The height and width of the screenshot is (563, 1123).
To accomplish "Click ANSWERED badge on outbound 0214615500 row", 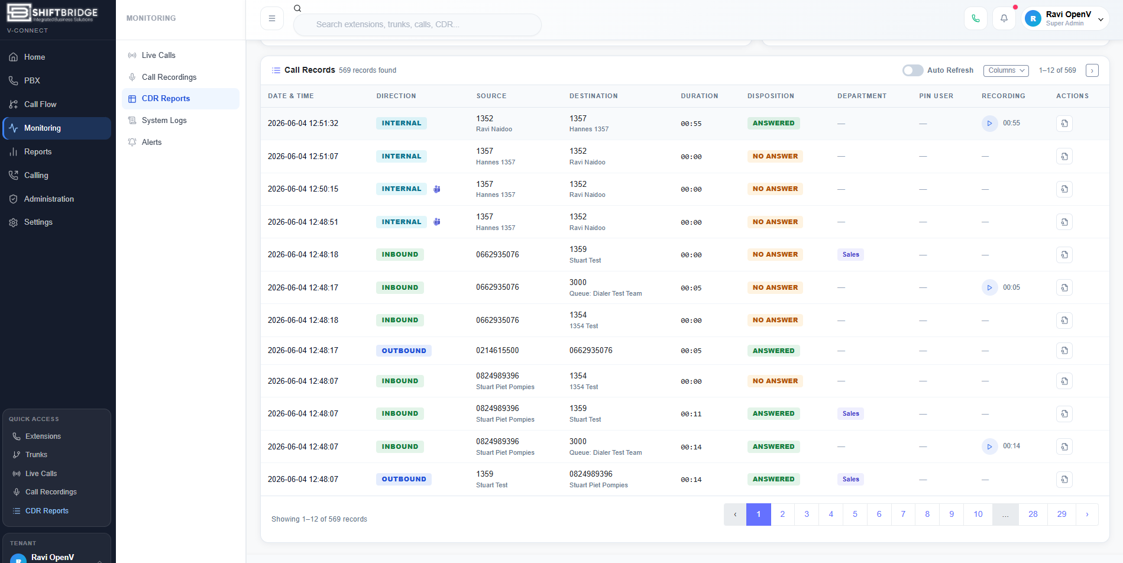I will point(774,351).
